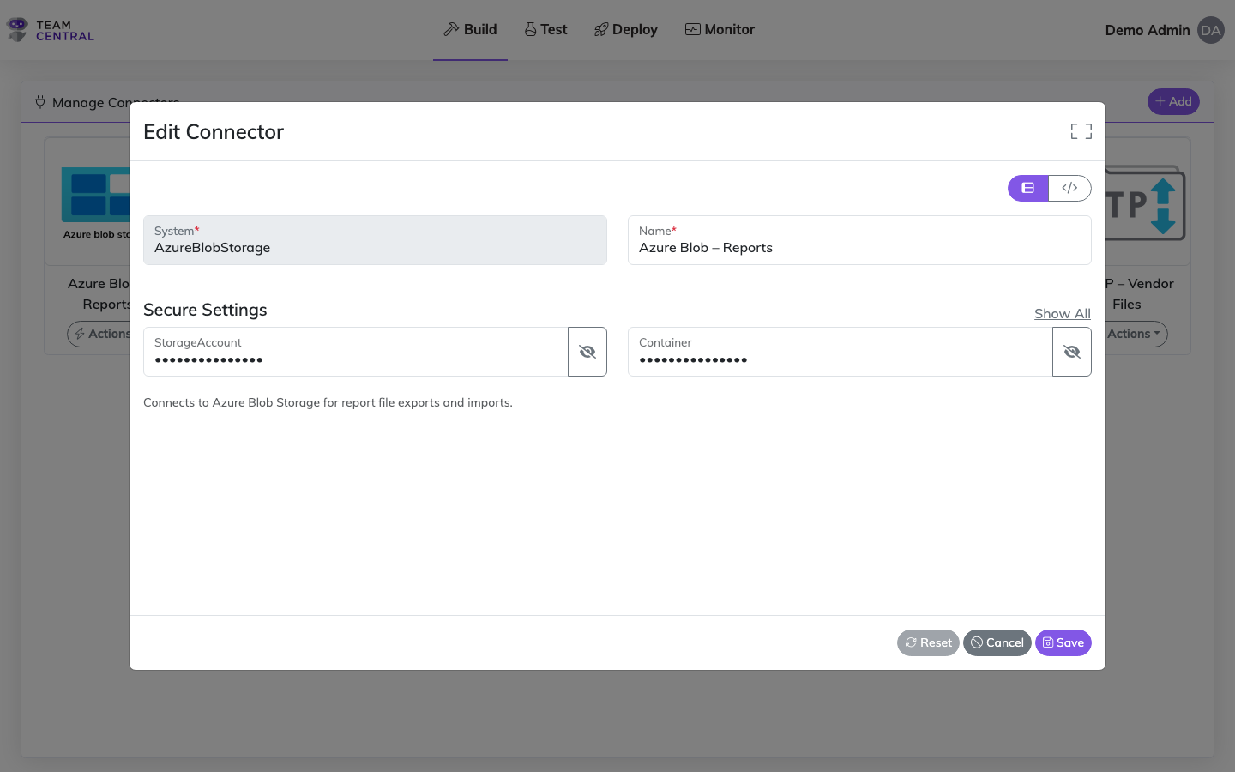
Task: Show the Container secret value
Action: (1071, 351)
